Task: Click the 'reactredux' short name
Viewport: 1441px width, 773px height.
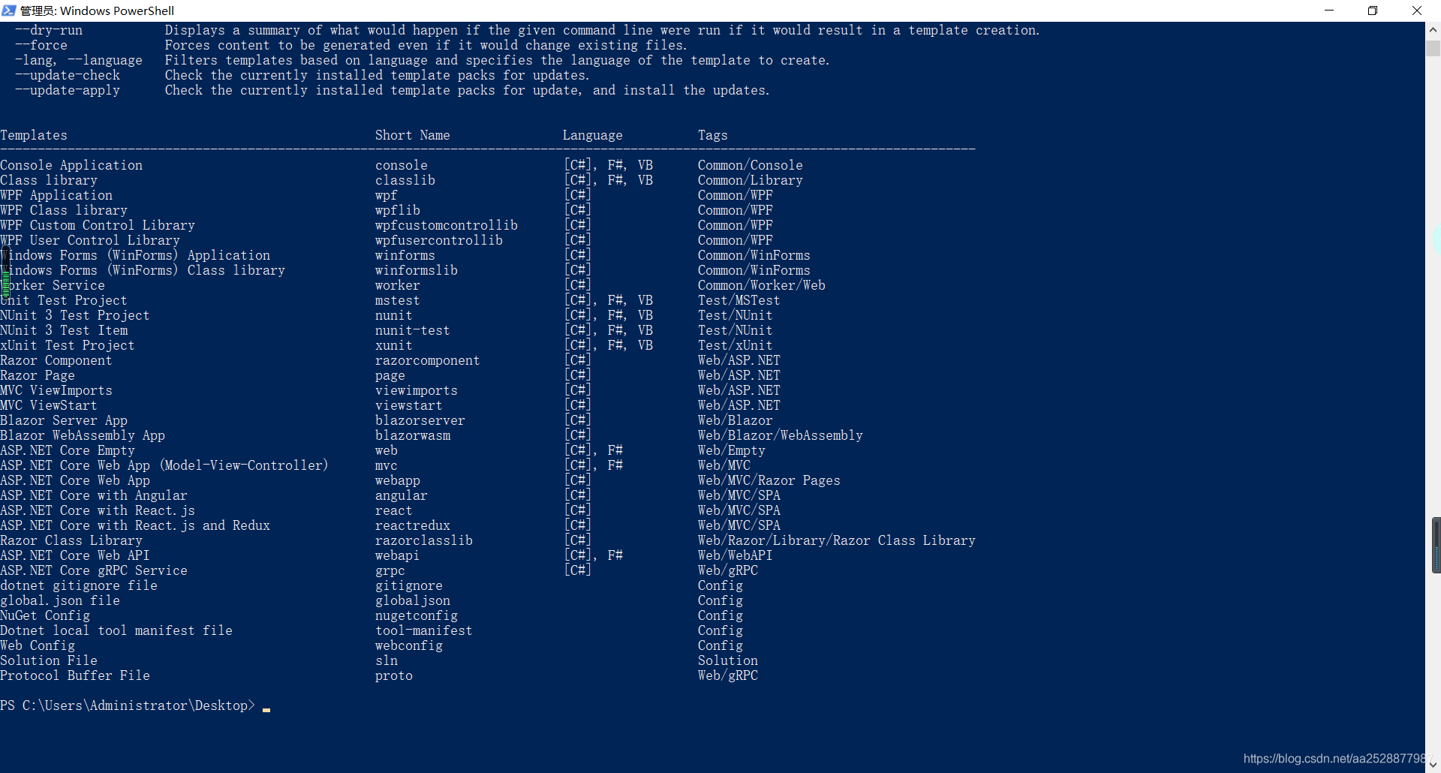Action: pos(413,525)
